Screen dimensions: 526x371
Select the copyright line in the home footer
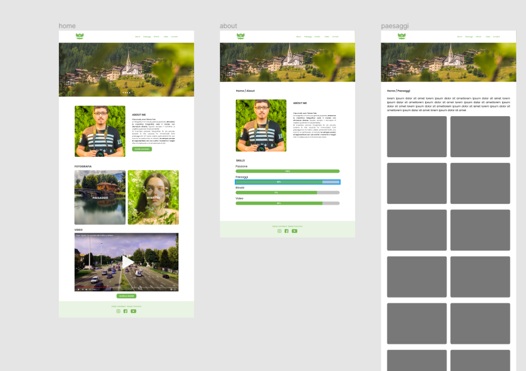point(126,306)
